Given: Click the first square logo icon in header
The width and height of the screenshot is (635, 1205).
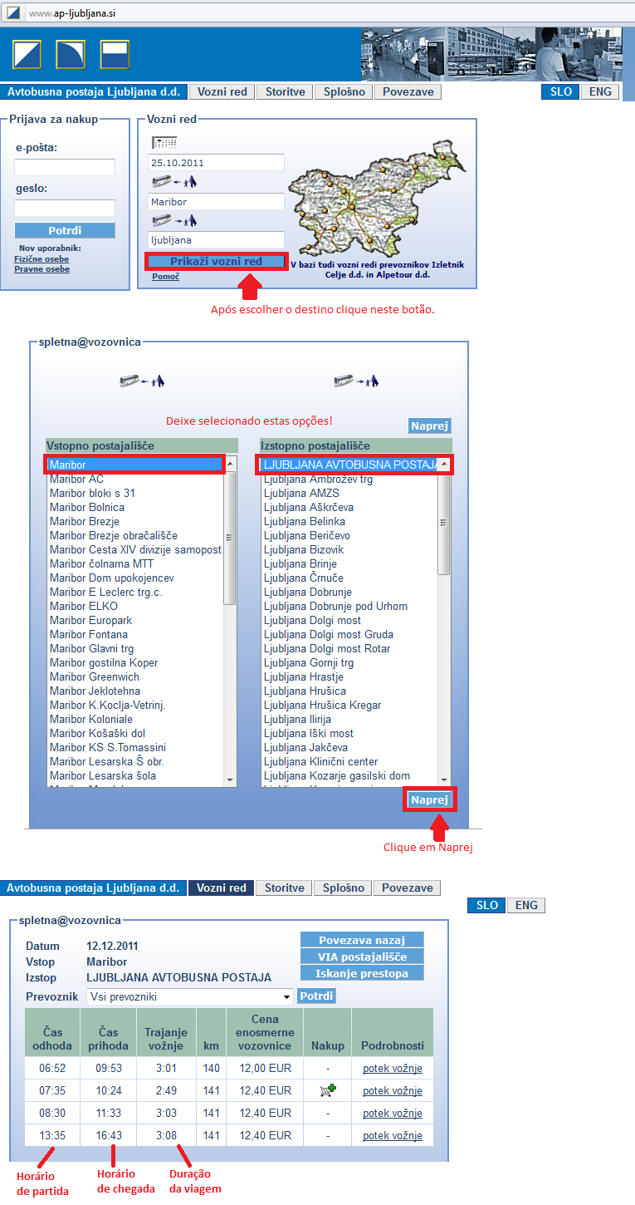Looking at the screenshot, I should 27,55.
